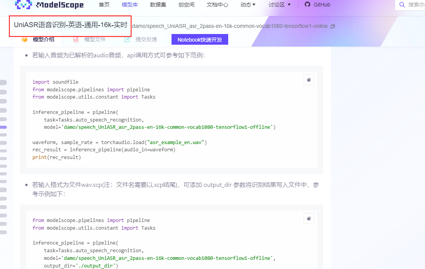Click the Notebook快速开发 button
Viewport: 425px width, 269px height.
[x=200, y=39]
